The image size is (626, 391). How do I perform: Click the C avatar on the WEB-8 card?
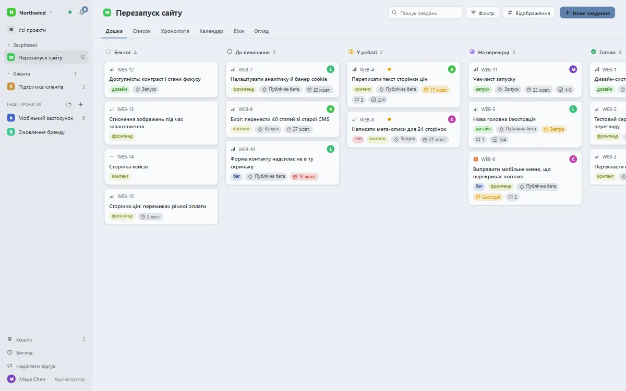point(452,119)
